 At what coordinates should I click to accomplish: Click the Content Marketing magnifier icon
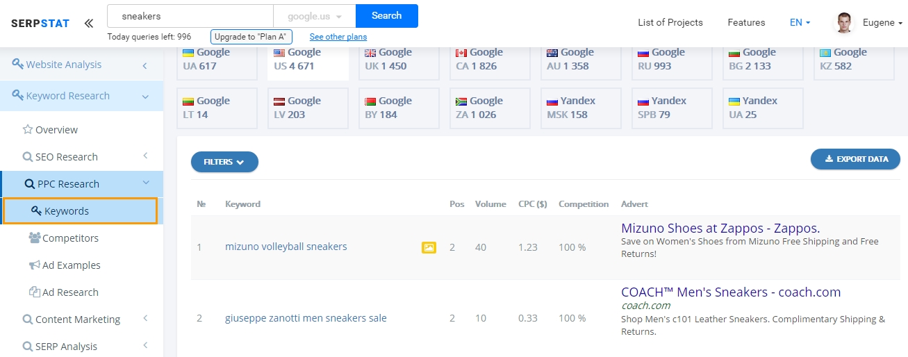pyautogui.click(x=28, y=319)
